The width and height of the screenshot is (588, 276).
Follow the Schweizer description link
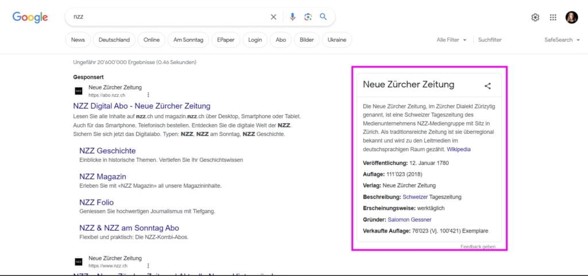pyautogui.click(x=415, y=197)
